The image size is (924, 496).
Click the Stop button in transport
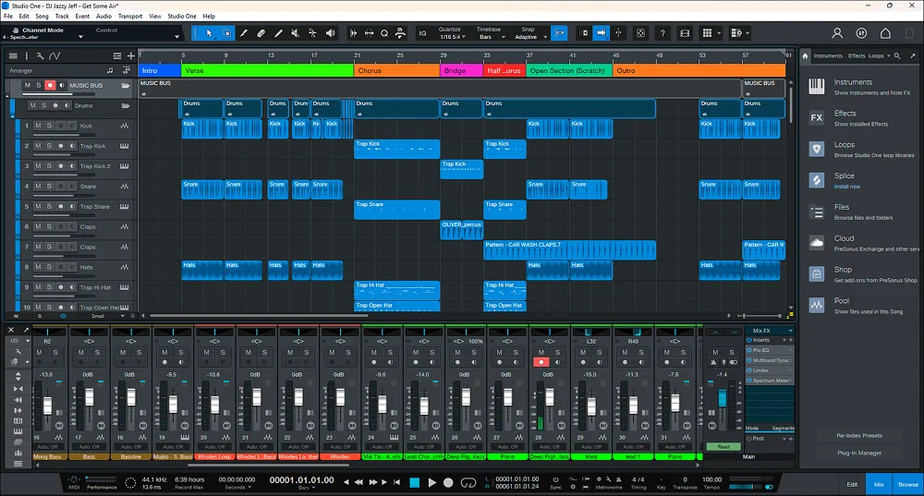point(415,482)
